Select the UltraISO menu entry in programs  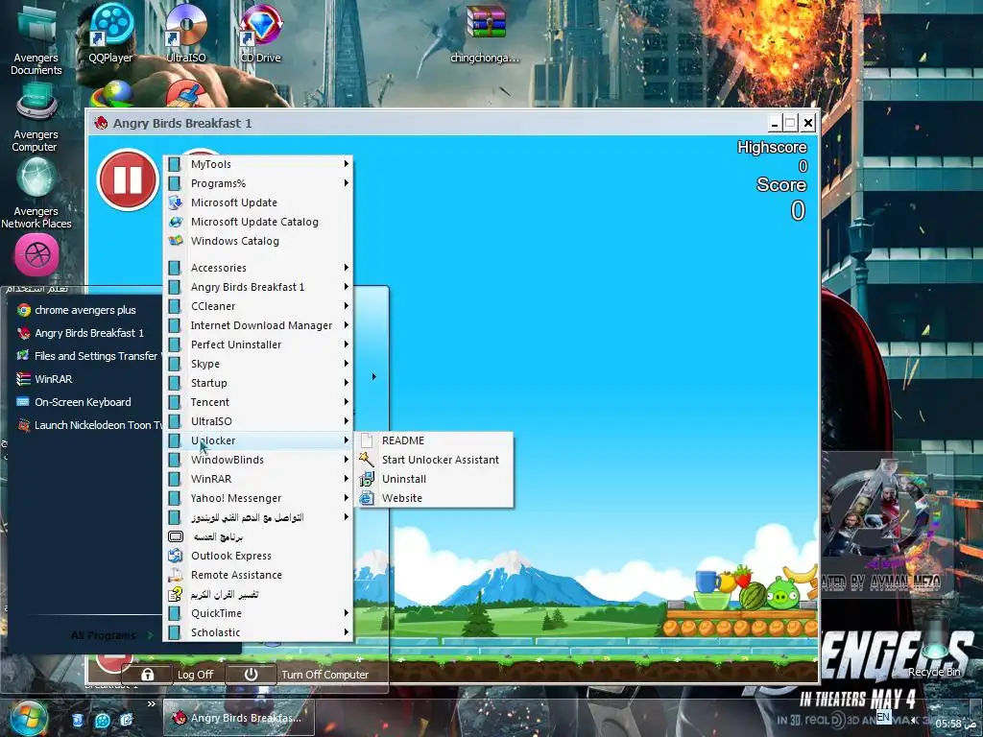[x=258, y=421]
